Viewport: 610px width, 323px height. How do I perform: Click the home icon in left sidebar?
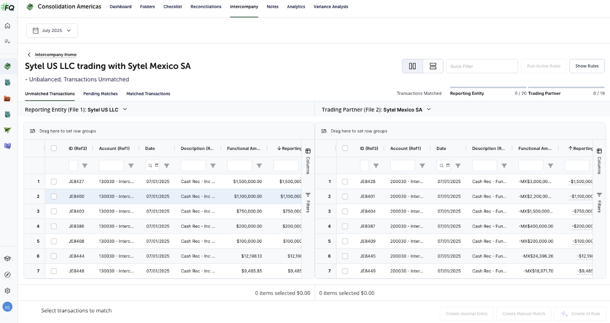[x=7, y=26]
